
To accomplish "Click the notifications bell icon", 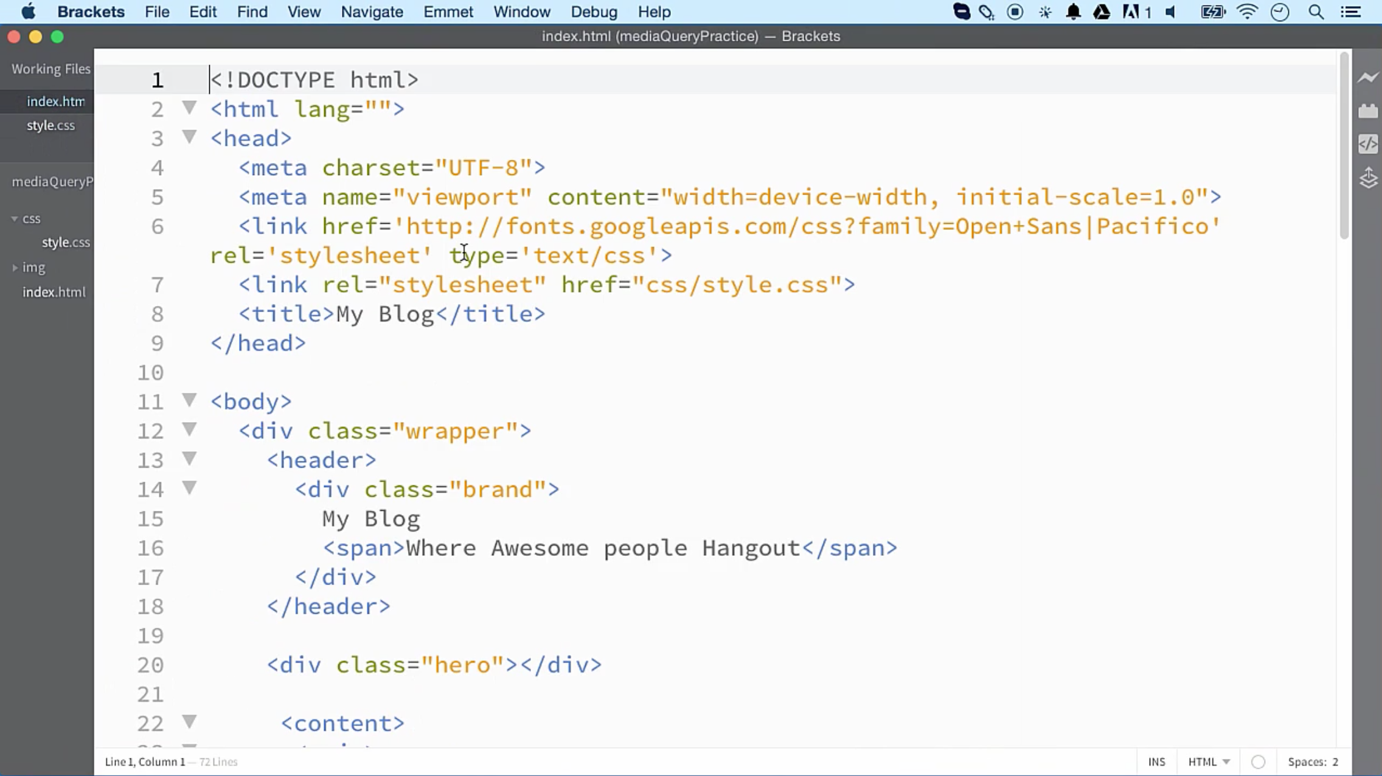I will click(x=1074, y=12).
